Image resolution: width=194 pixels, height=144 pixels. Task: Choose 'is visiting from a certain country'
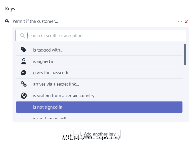[x=64, y=96]
